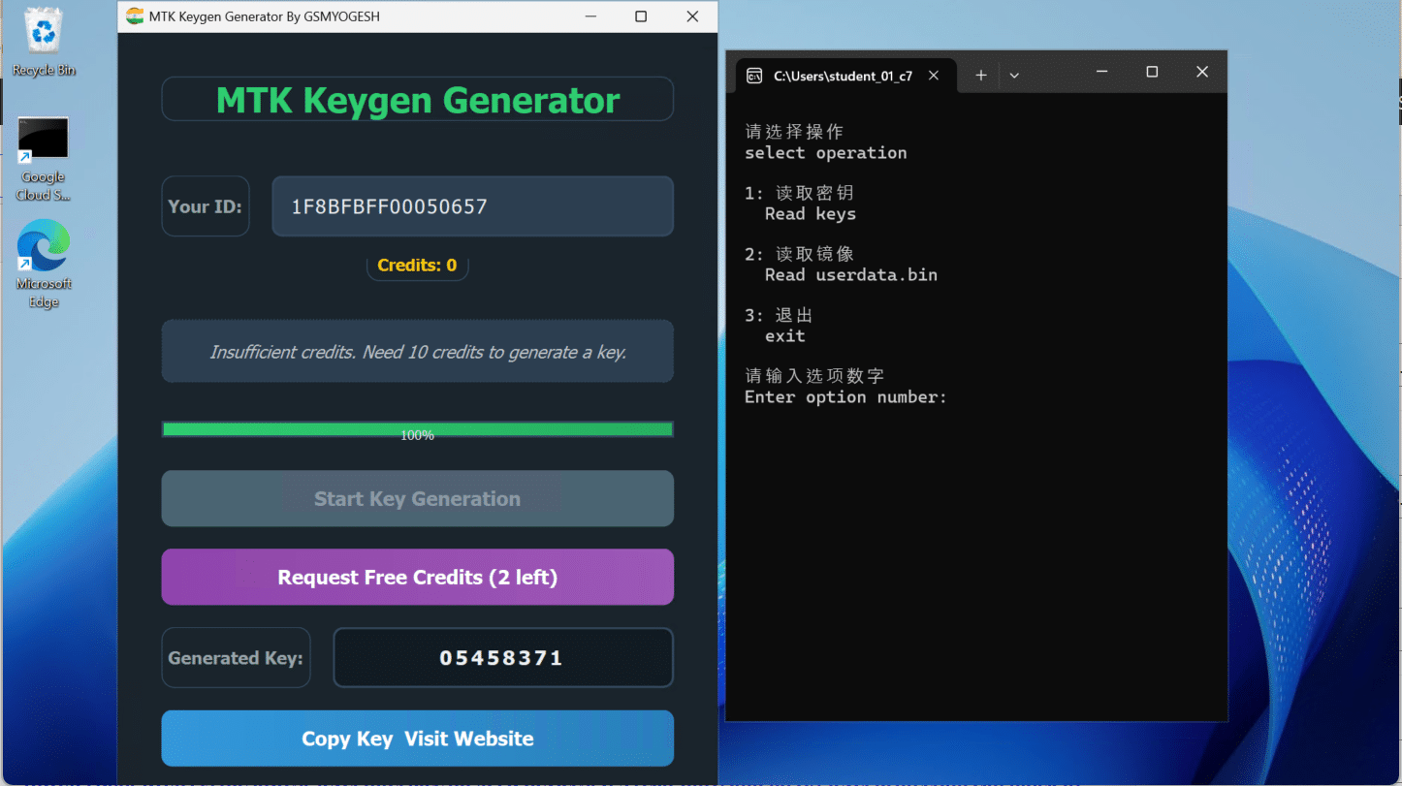Select the Google Cloud SDK shortcut icon
1402x786 pixels.
[x=44, y=155]
